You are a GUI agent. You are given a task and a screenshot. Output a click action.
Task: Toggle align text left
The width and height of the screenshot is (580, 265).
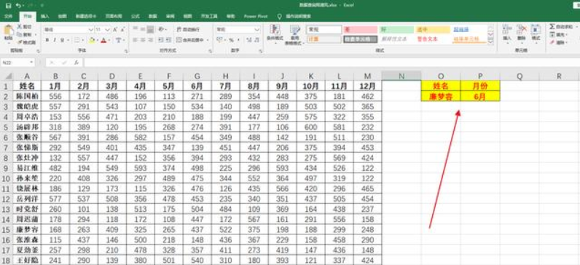click(136, 40)
